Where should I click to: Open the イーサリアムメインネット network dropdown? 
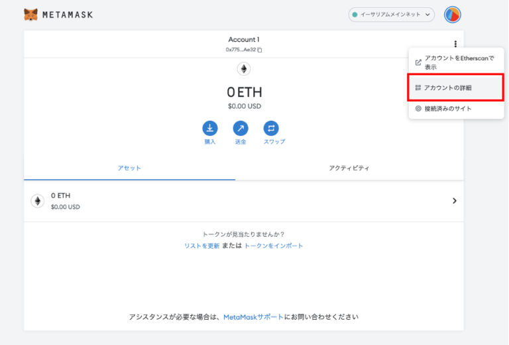pyautogui.click(x=391, y=14)
